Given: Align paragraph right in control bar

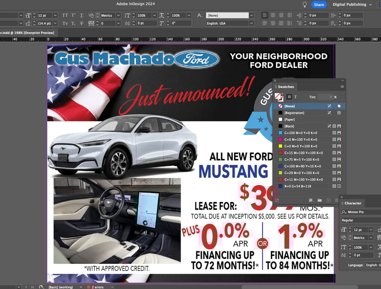Looking at the screenshot, I should coord(281,15).
